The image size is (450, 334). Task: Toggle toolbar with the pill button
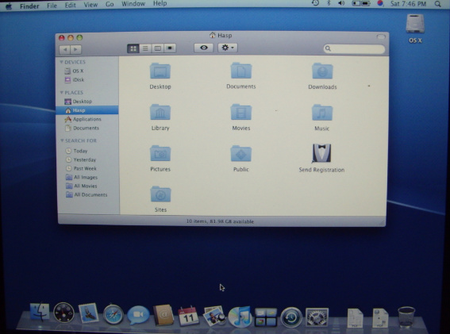[x=381, y=36]
